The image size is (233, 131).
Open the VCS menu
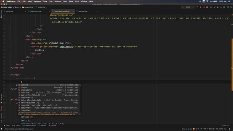[77, 1]
